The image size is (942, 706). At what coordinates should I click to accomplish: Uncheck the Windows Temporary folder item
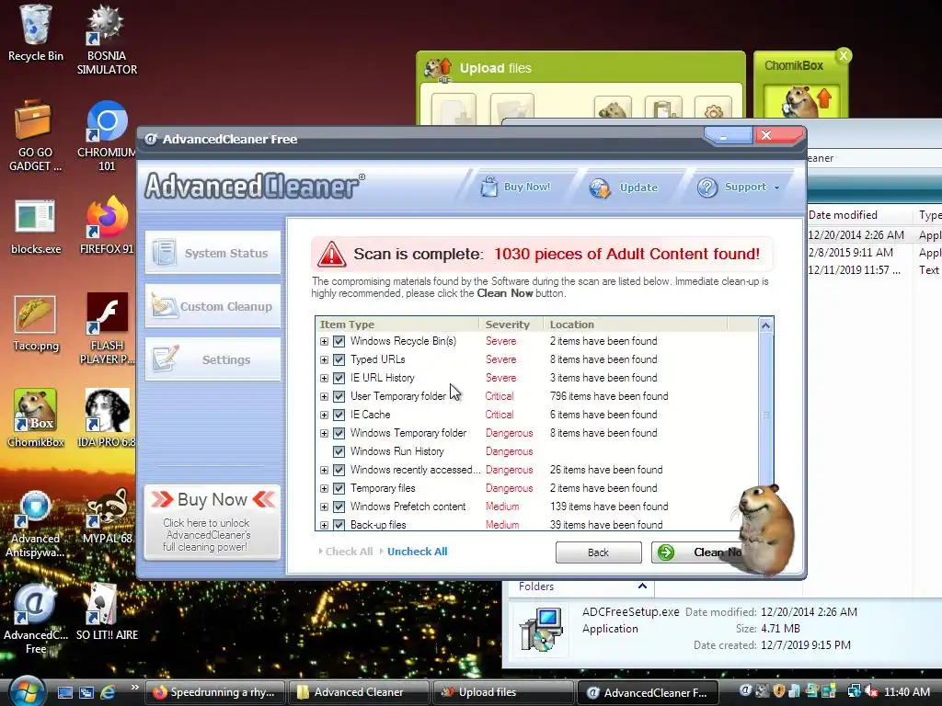click(339, 433)
